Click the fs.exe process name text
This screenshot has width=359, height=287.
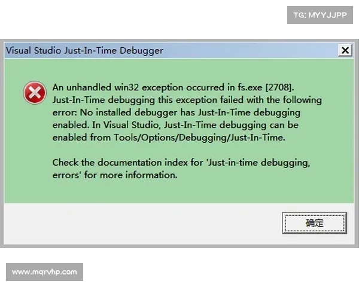[250, 87]
